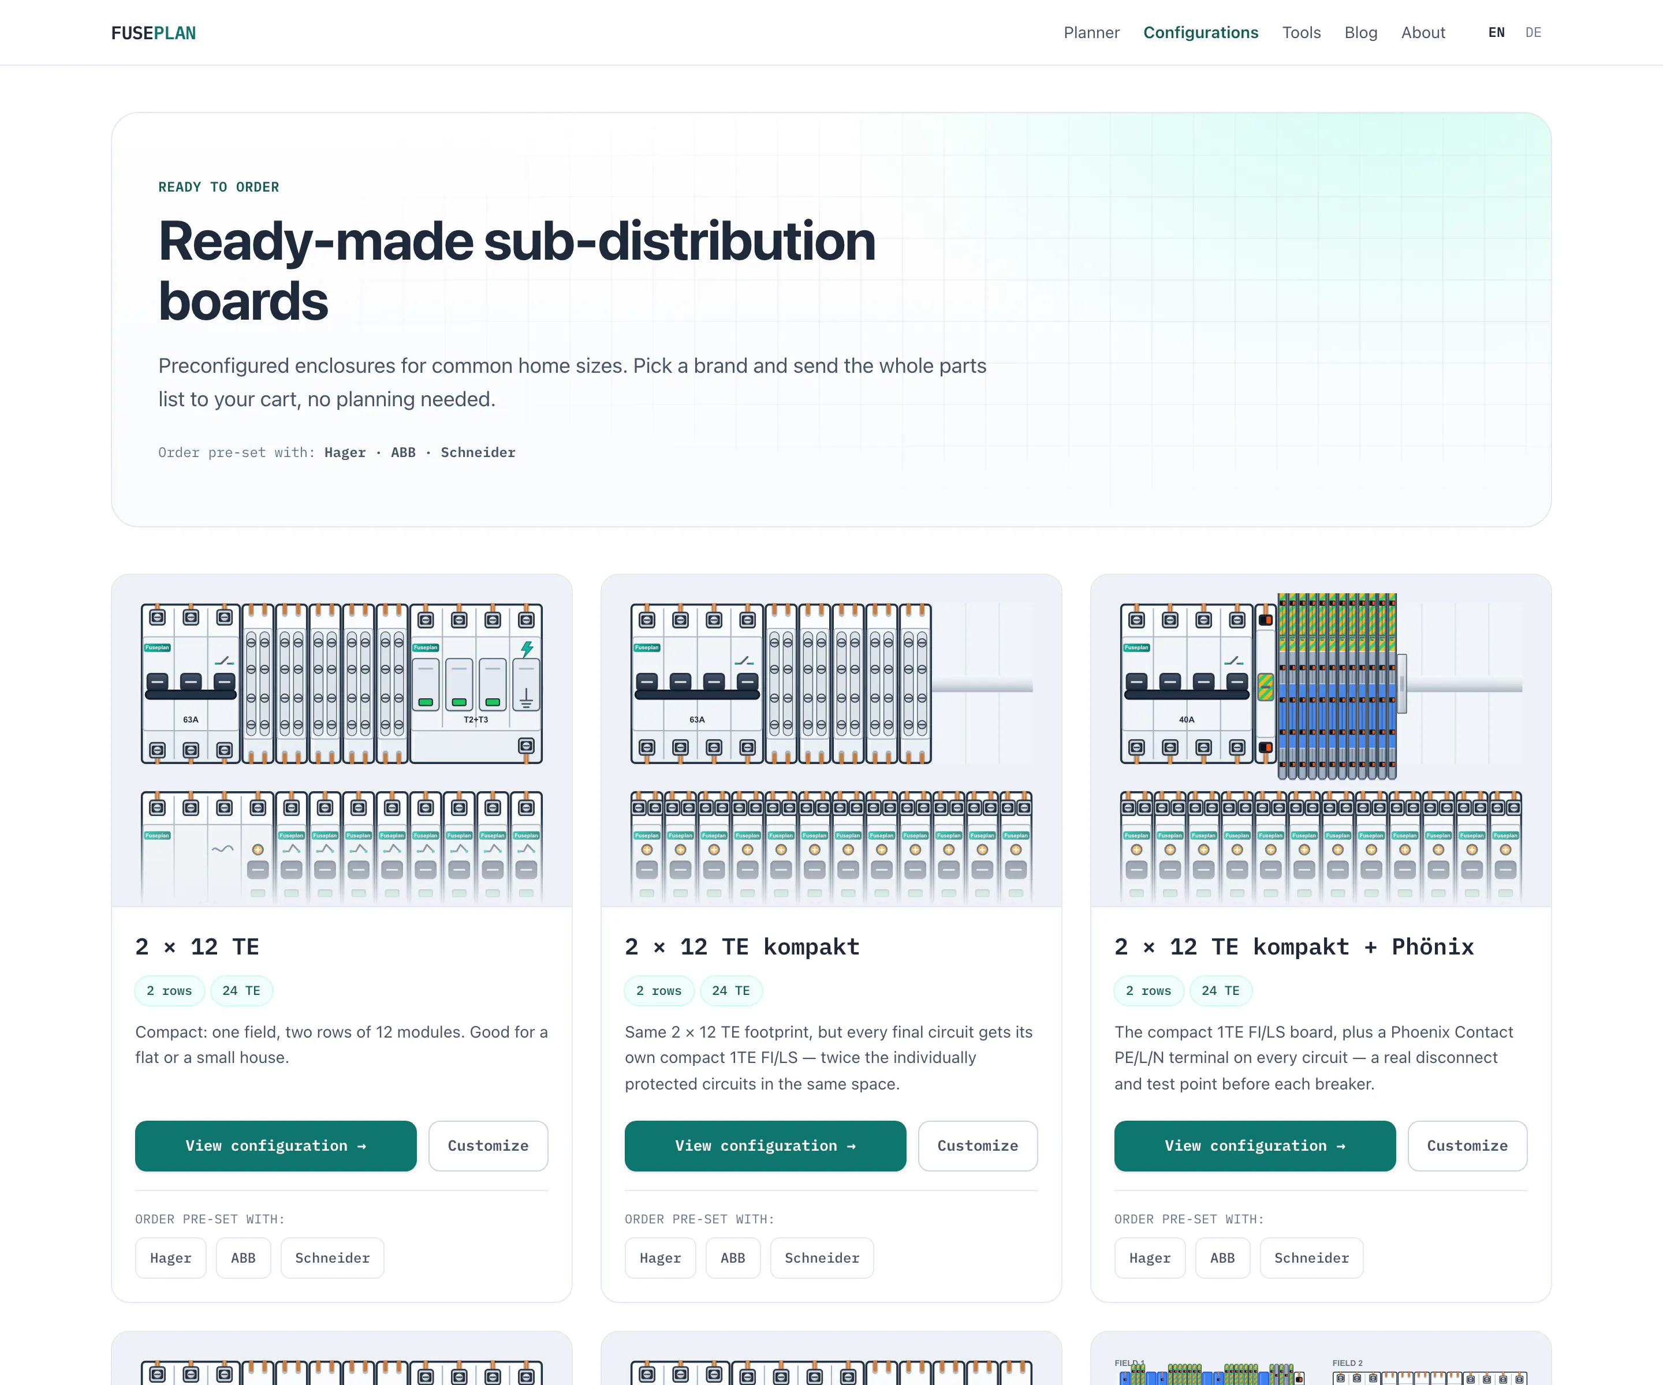This screenshot has height=1385, width=1663.
Task: Go to the Planner page
Action: [x=1091, y=32]
